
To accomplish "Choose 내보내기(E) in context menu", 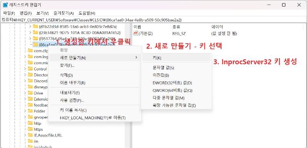I will [x=95, y=93].
